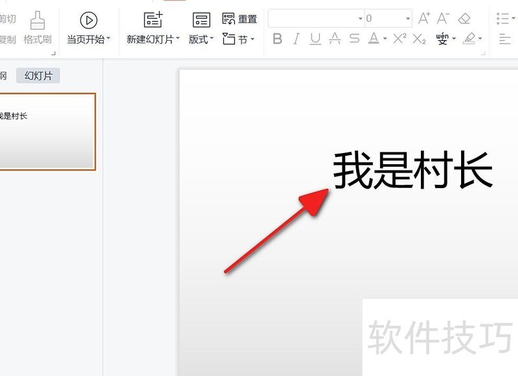Select the first slide thumbnail
This screenshot has height=376, width=518.
coord(47,131)
